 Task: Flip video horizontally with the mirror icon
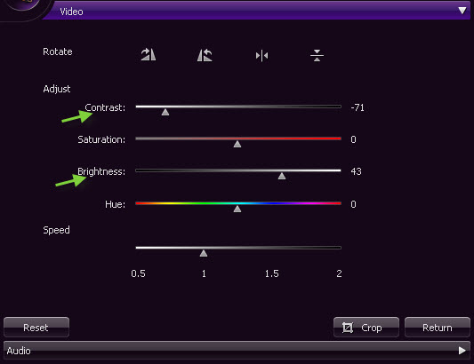pyautogui.click(x=261, y=56)
